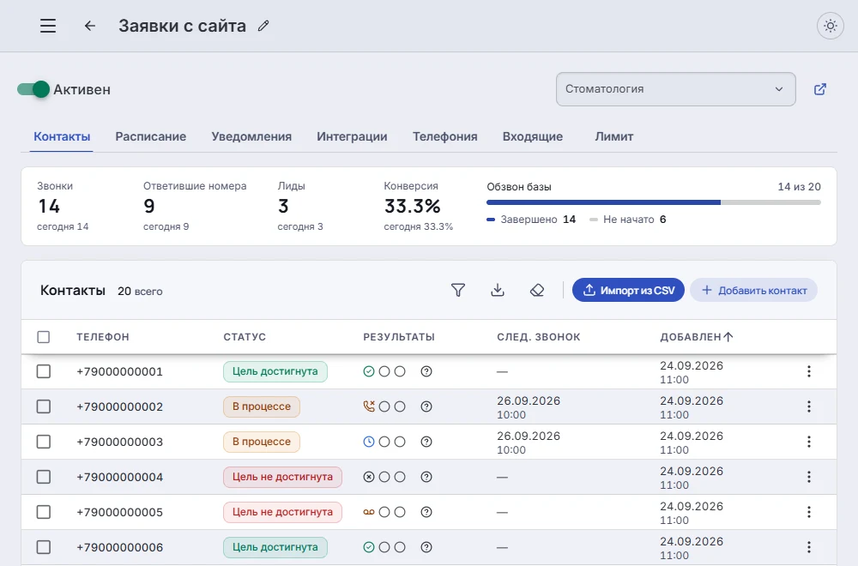Image resolution: width=858 pixels, height=566 pixels.
Task: Switch to the Уведомления tab
Action: click(x=251, y=136)
